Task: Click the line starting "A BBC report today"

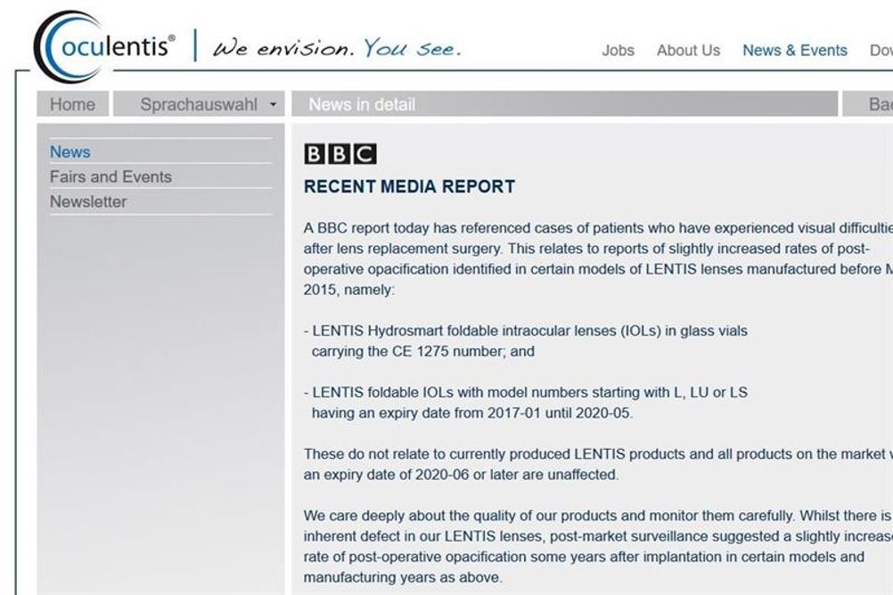Action: (598, 228)
